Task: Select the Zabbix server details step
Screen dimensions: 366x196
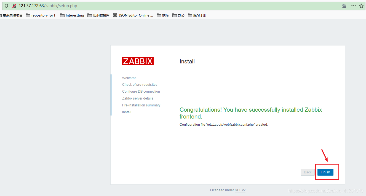Action: pyautogui.click(x=138, y=98)
